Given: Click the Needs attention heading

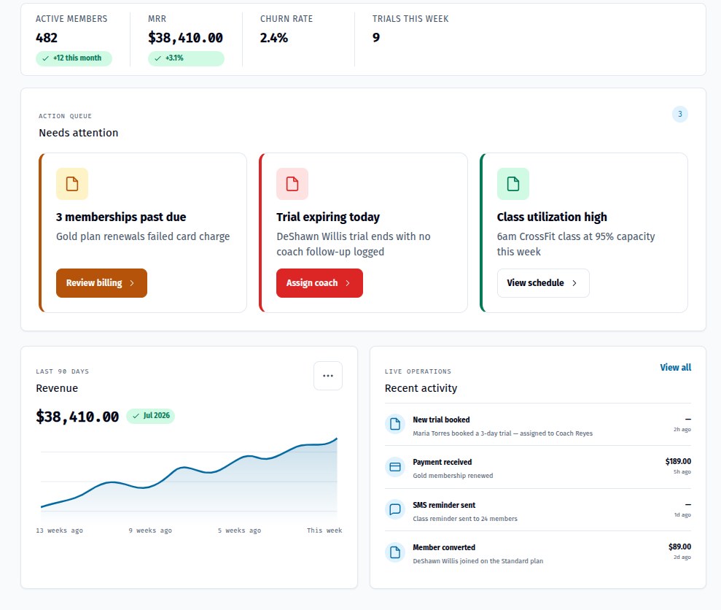Looking at the screenshot, I should tap(79, 133).
